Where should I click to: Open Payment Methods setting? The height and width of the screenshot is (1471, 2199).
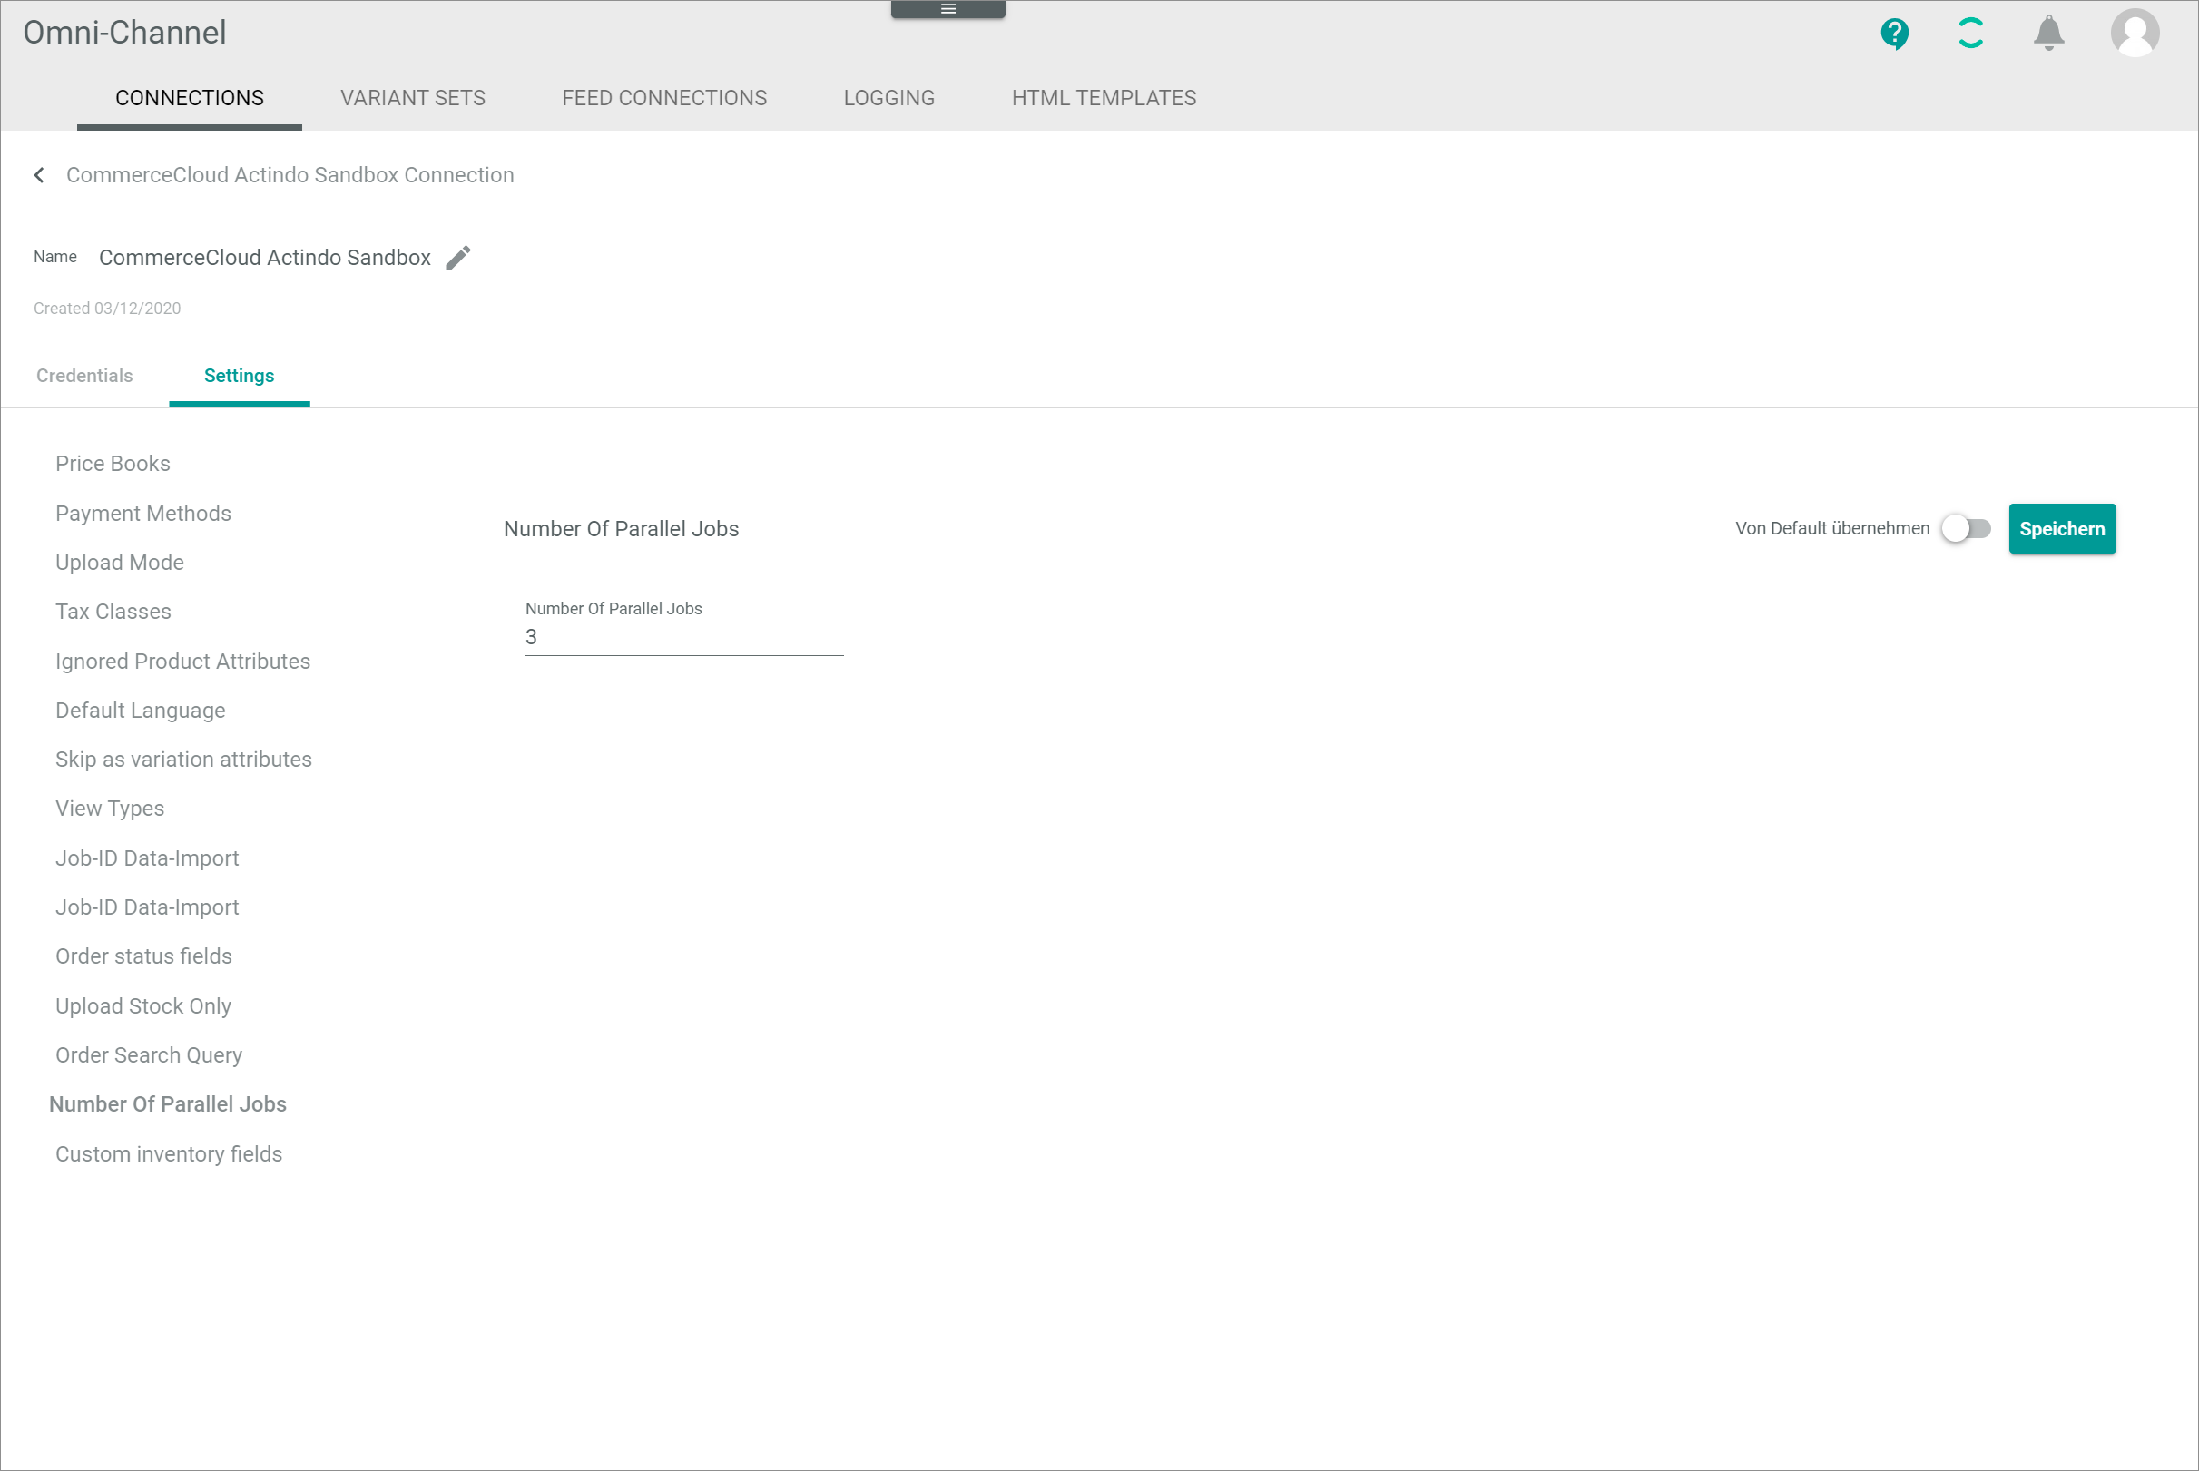click(142, 513)
